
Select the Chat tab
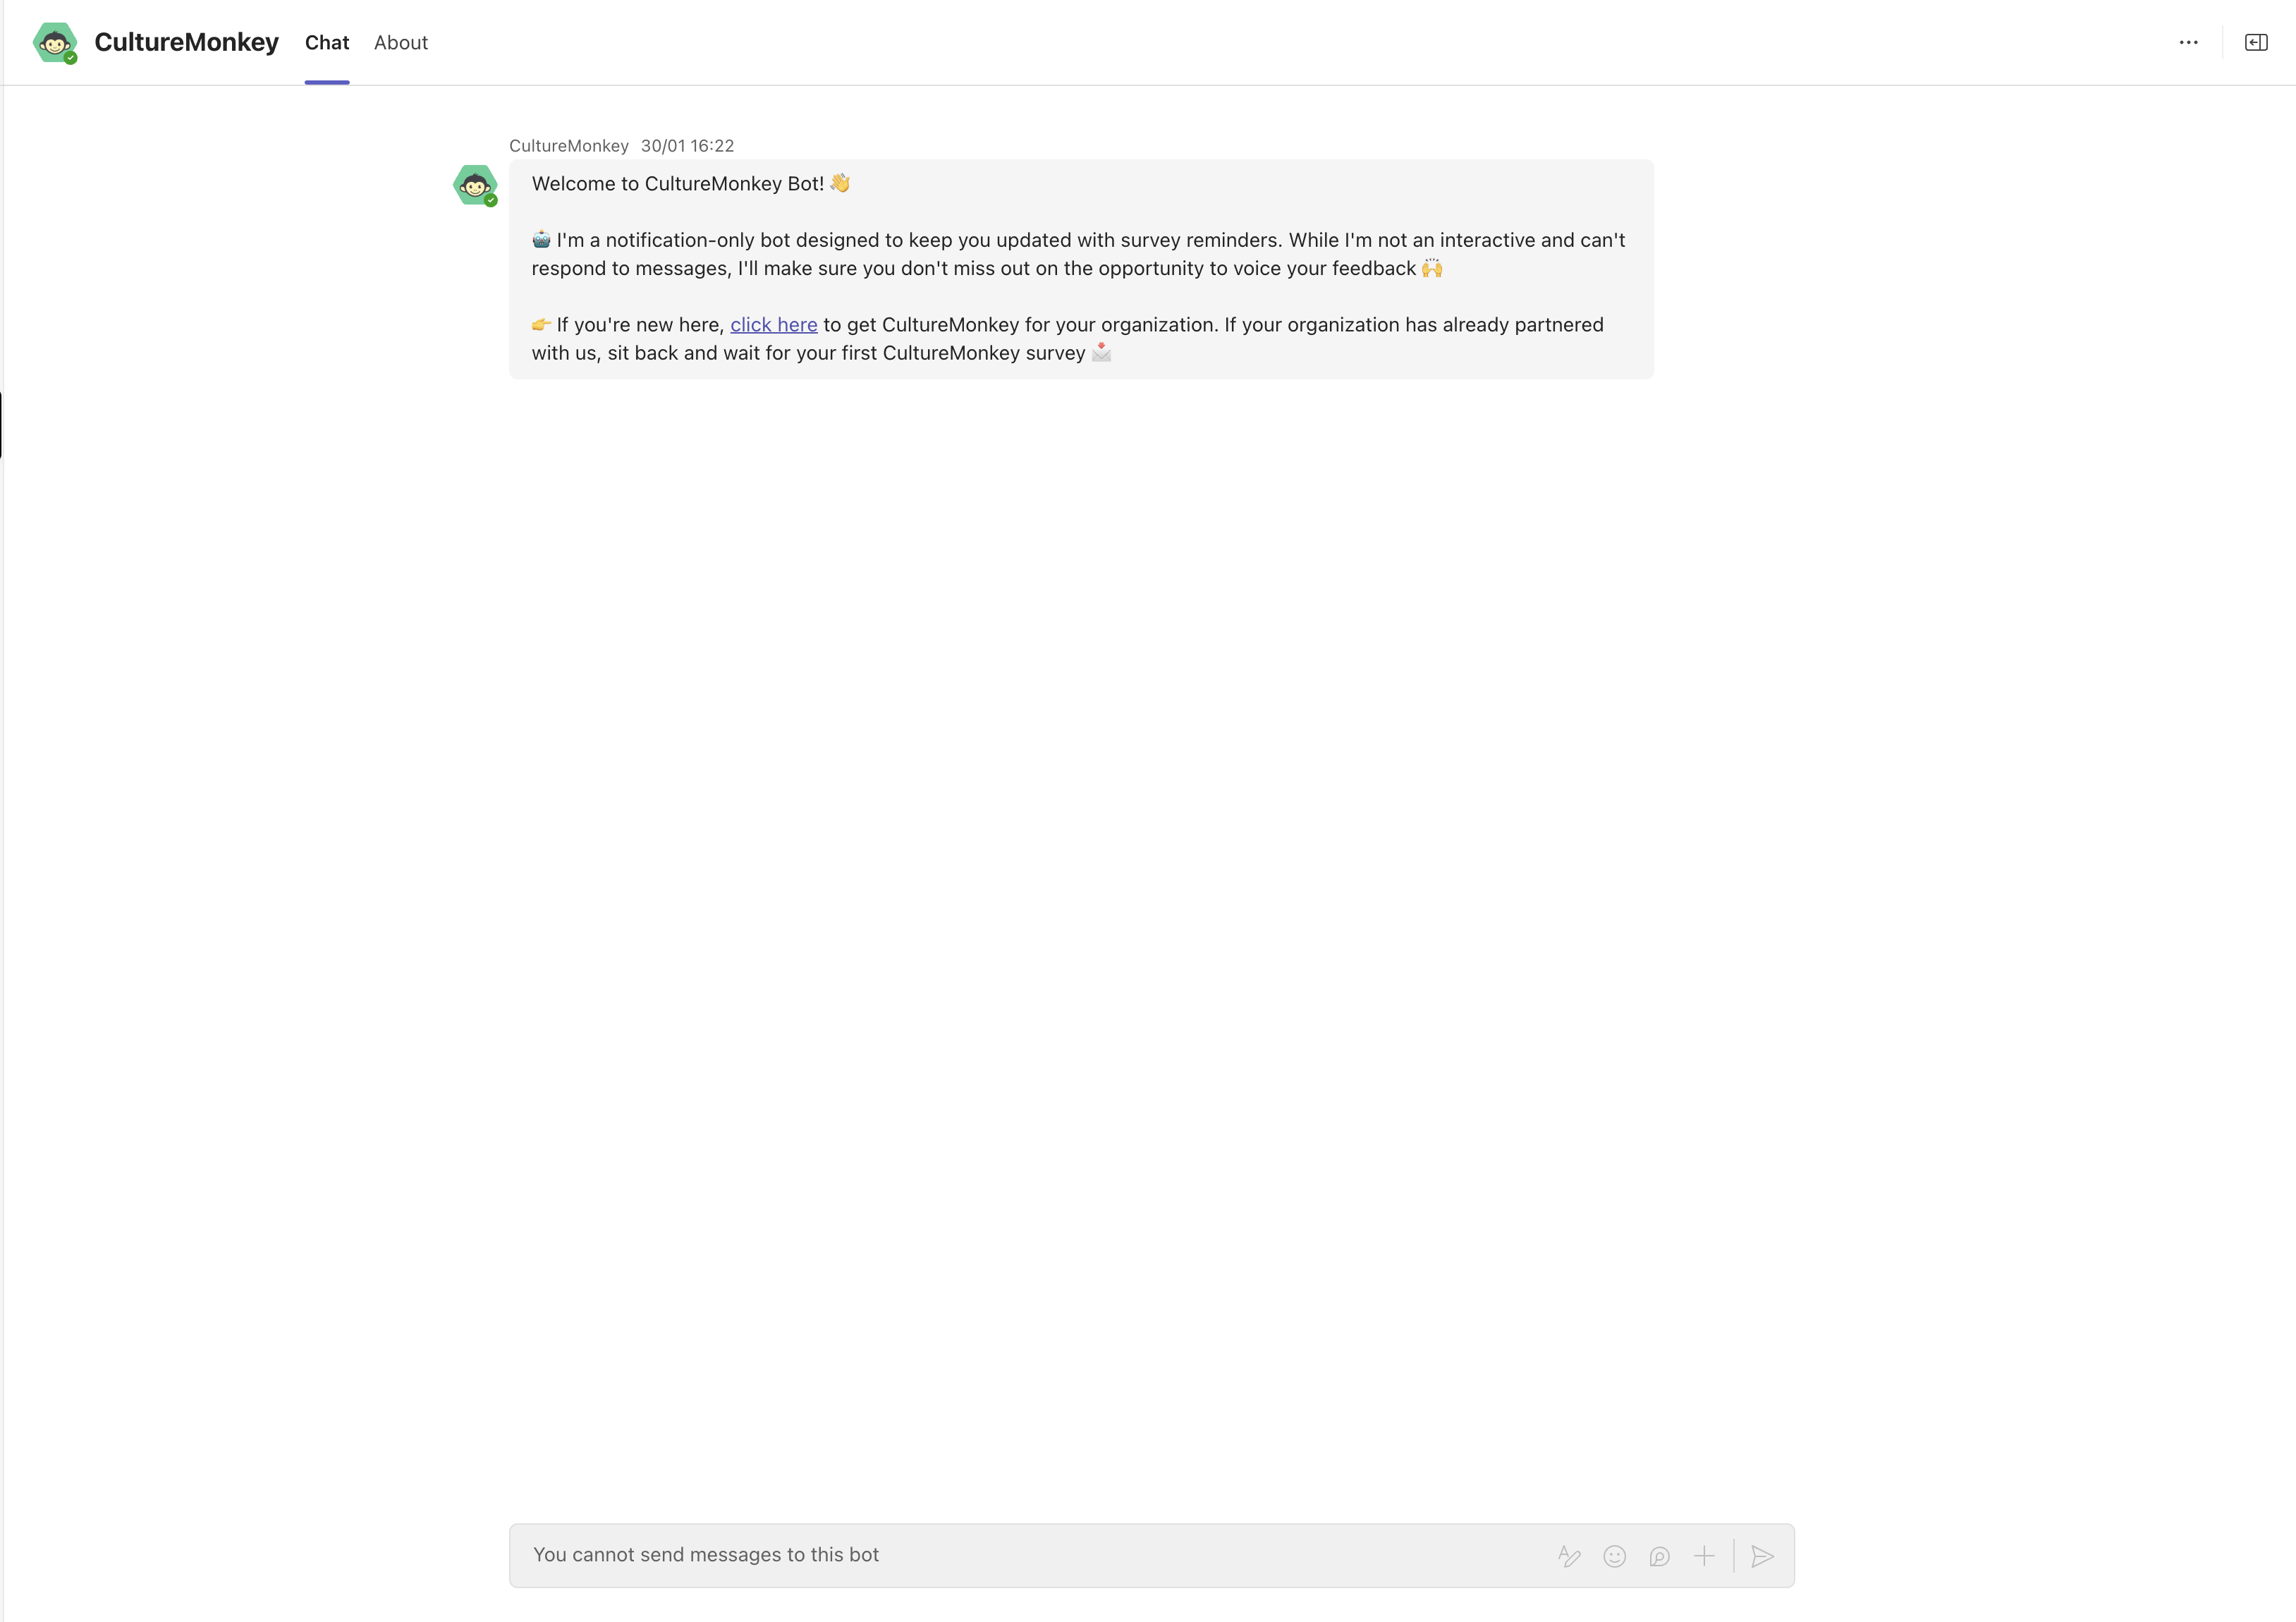pyautogui.click(x=327, y=42)
